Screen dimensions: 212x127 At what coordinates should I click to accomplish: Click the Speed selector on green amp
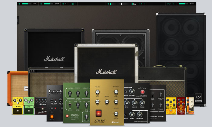pos(78,105)
